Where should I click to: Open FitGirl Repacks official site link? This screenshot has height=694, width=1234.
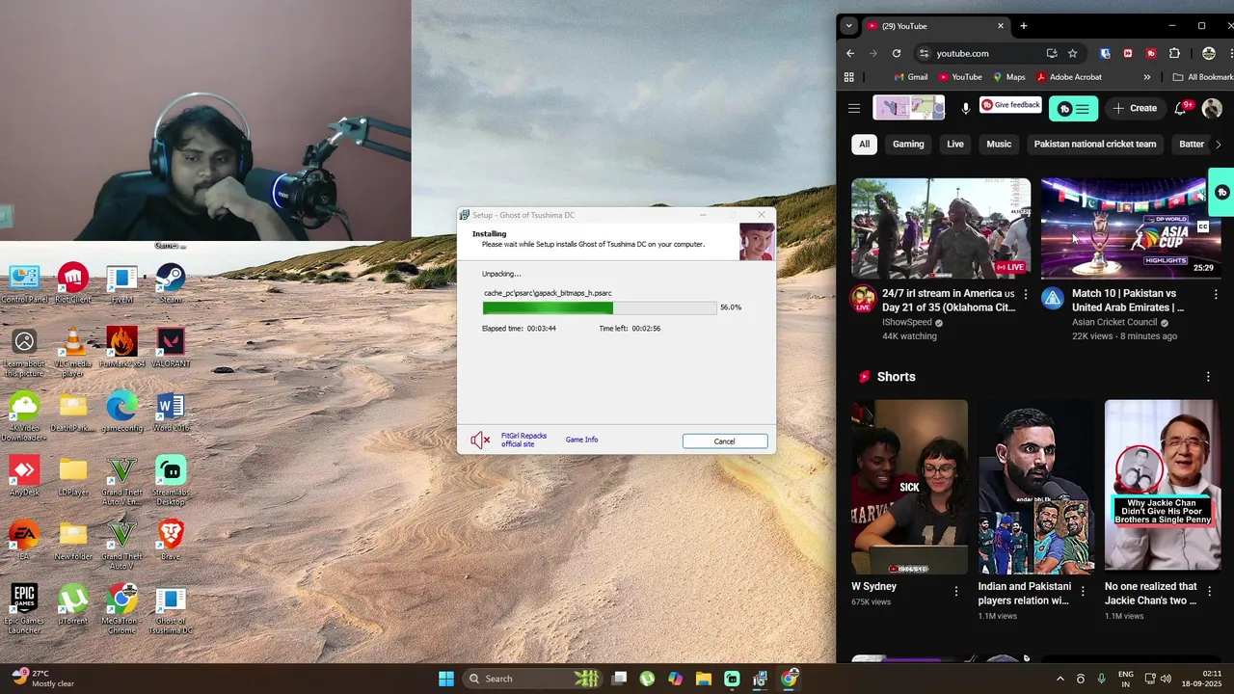(x=523, y=440)
